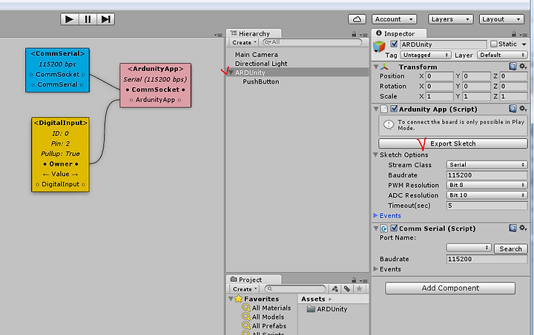Image resolution: width=534 pixels, height=335 pixels.
Task: Open the Account dropdown
Action: pyautogui.click(x=394, y=19)
